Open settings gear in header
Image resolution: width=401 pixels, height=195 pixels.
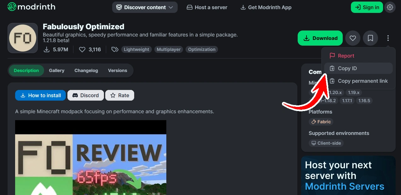coord(390,7)
